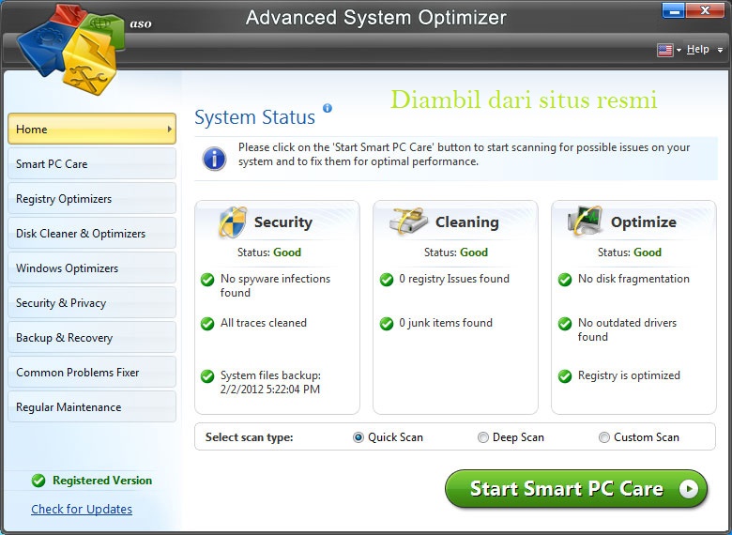Click the info icon next to System Status
This screenshot has width=732, height=535.
(328, 108)
